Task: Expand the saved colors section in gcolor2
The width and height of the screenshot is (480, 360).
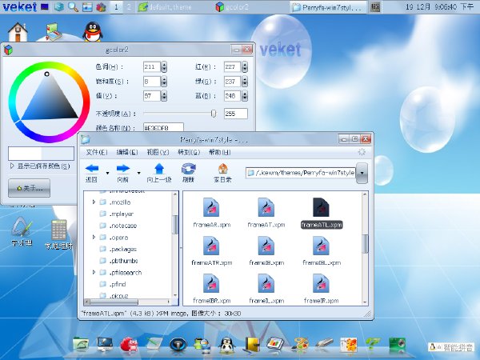Action: tap(12, 166)
